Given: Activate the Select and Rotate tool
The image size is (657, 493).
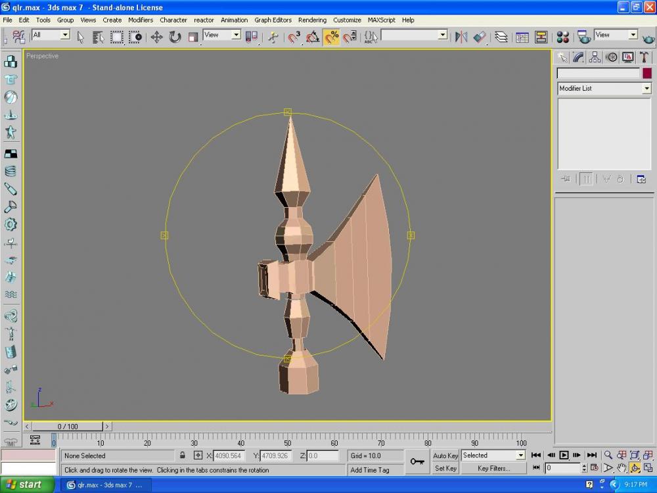Looking at the screenshot, I should [175, 37].
